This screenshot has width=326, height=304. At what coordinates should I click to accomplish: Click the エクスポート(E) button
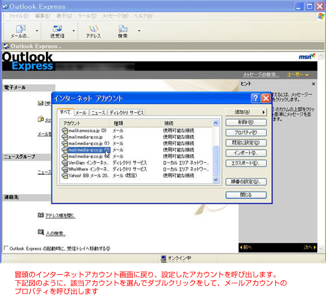coord(246,163)
